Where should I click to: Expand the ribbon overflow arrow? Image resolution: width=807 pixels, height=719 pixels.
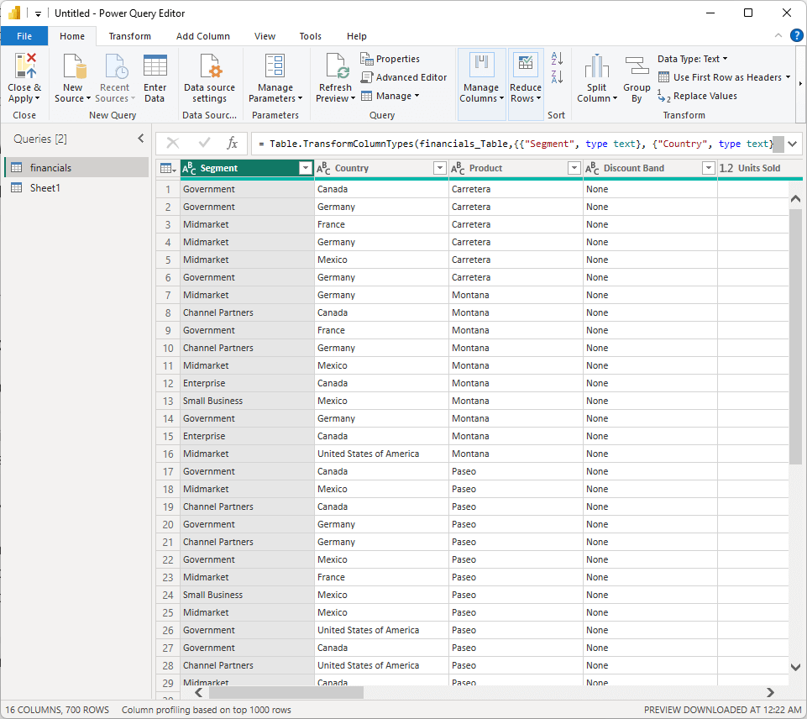pyautogui.click(x=800, y=83)
